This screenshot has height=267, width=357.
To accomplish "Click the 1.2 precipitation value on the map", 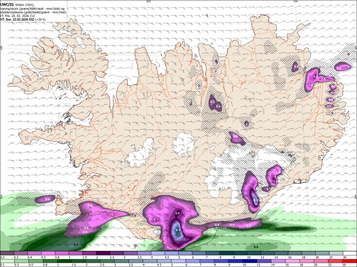I will click(310, 85).
